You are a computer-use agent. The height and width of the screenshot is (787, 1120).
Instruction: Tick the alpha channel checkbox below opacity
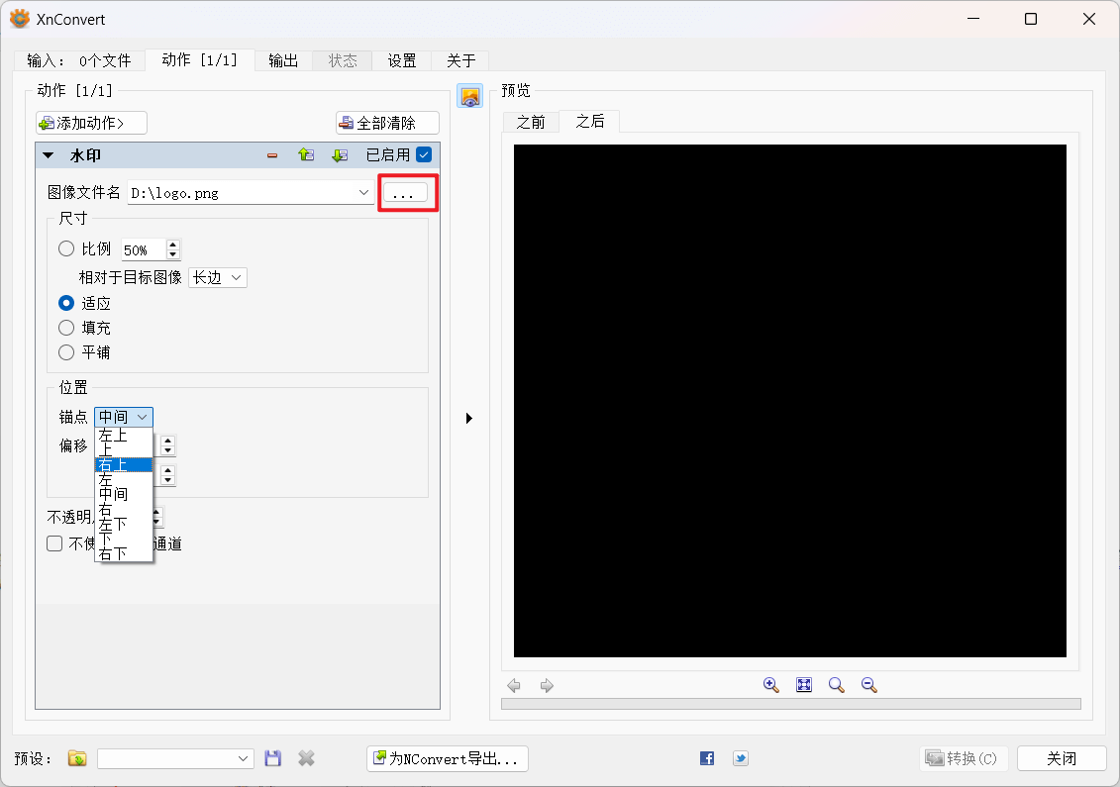(55, 543)
